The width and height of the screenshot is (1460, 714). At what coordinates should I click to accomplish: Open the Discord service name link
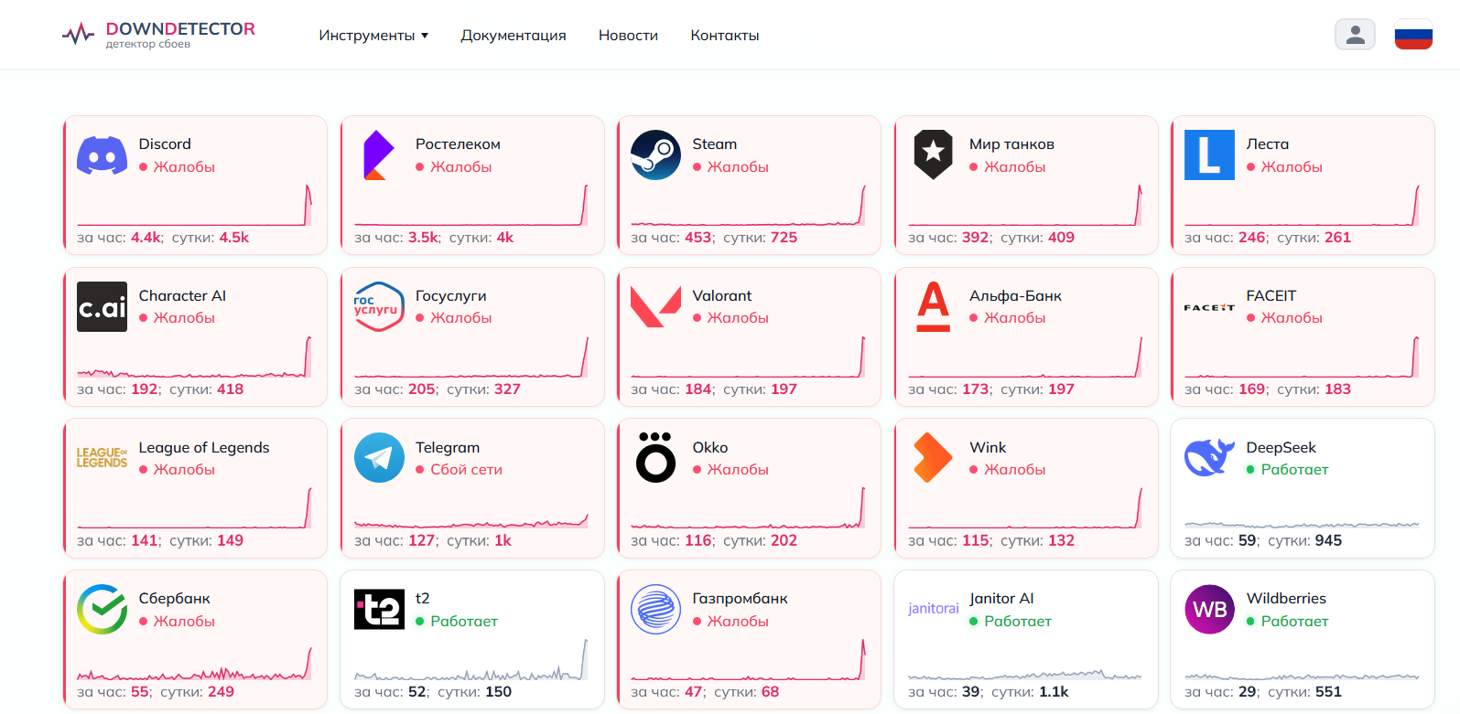tap(165, 144)
